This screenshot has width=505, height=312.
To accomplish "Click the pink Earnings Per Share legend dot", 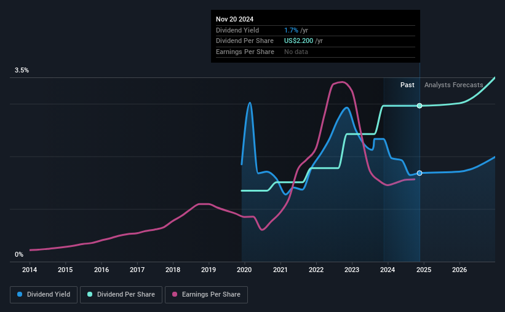I will coord(175,294).
